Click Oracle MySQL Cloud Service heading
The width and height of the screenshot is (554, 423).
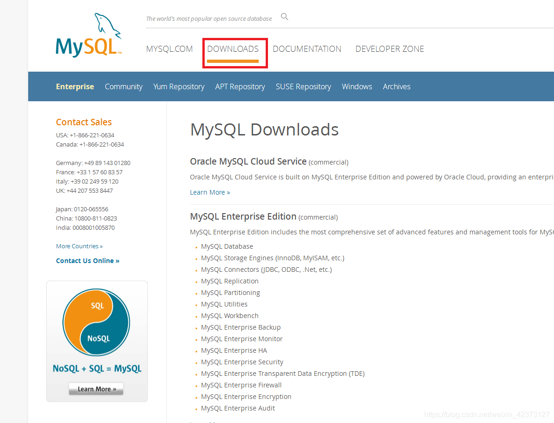tap(248, 161)
